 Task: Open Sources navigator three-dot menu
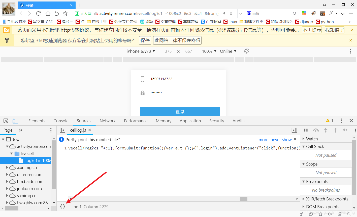(x=51, y=130)
